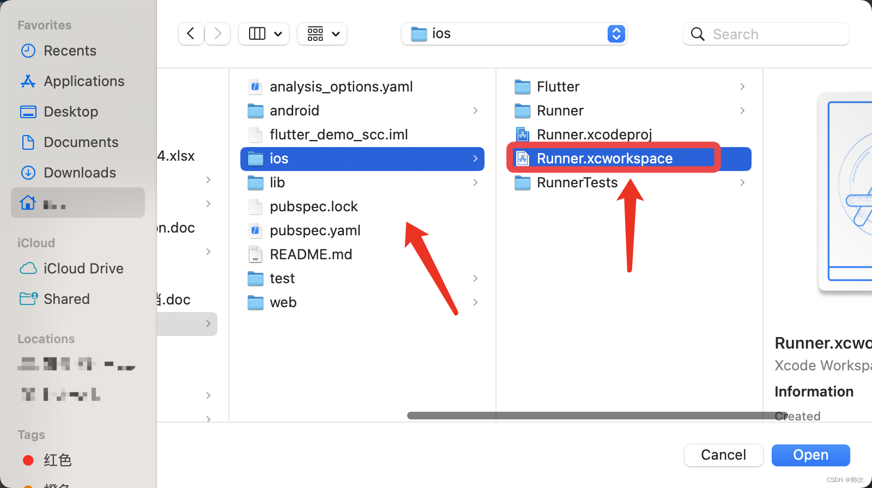Click the Runner.xcodeproj Xcode icon

point(523,134)
